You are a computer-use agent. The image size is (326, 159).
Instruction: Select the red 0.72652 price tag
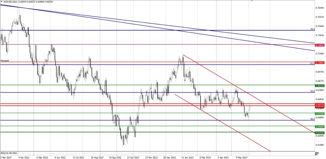tap(320, 45)
